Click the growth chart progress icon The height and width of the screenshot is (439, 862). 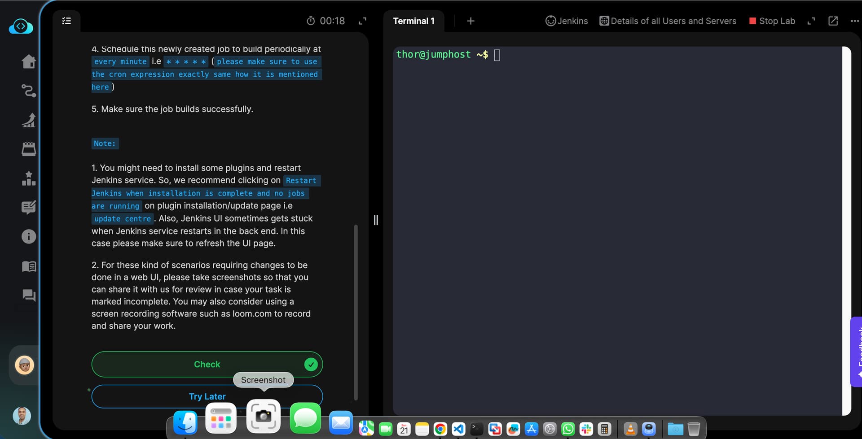click(x=29, y=120)
